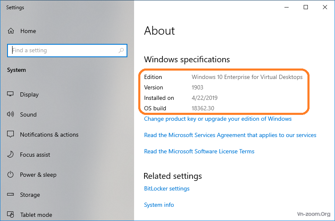Click the Installed on label

point(159,98)
